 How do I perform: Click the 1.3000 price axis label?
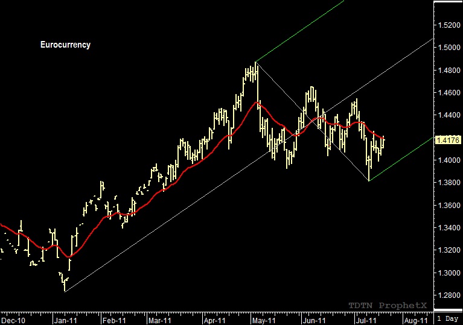[x=449, y=273]
